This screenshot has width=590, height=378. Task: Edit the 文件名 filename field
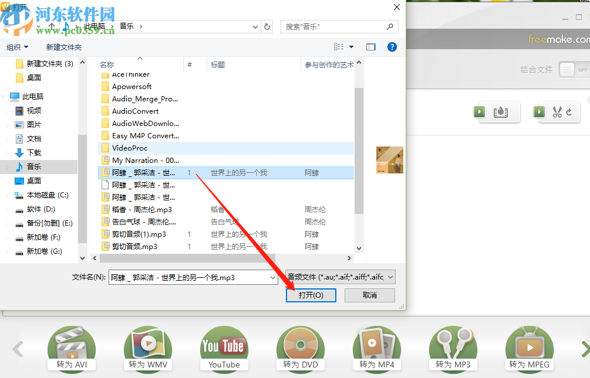point(188,278)
